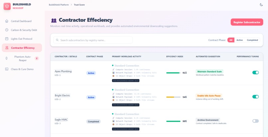Click Archive Environment suggestion badge
The width and height of the screenshot is (268, 137).
[x=208, y=120]
